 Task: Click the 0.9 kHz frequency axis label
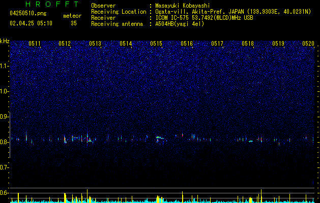point(4,117)
